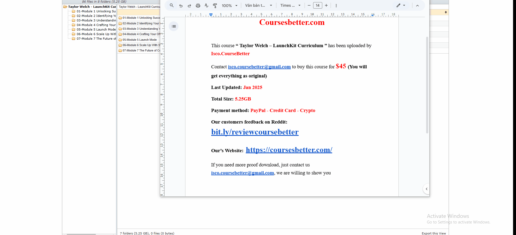Undo the last action
Image resolution: width=516 pixels, height=235 pixels.
[181, 5]
